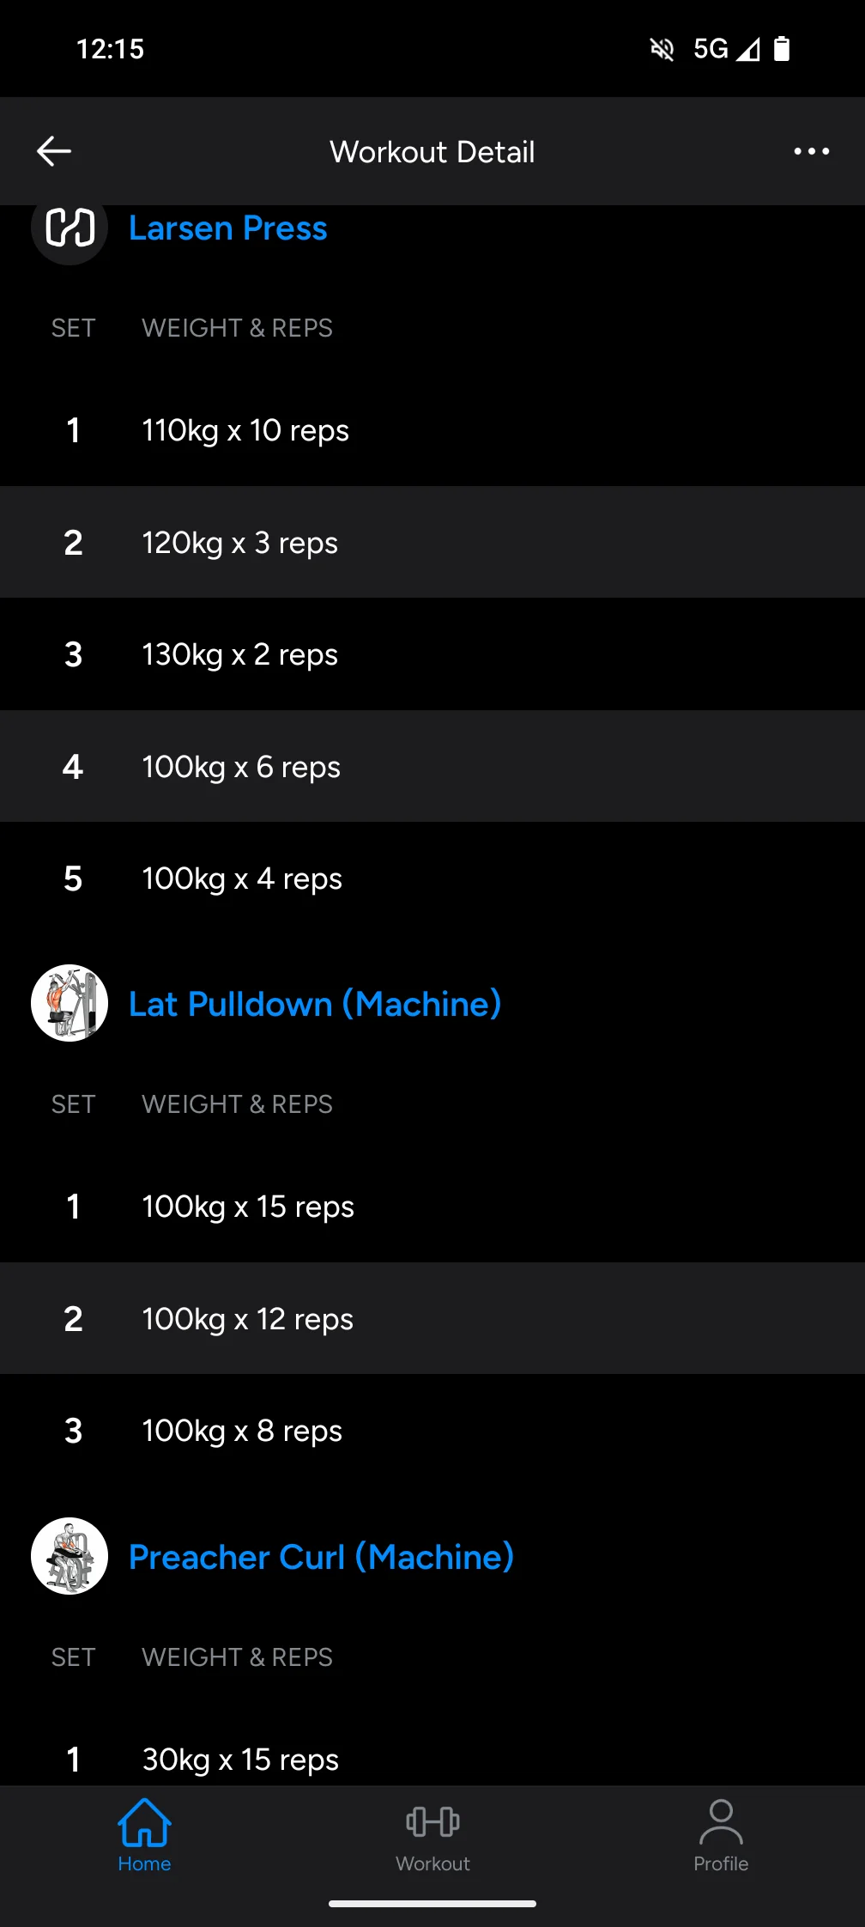Tap the 30kg x 15 reps set
Image resolution: width=865 pixels, height=1927 pixels.
(240, 1759)
